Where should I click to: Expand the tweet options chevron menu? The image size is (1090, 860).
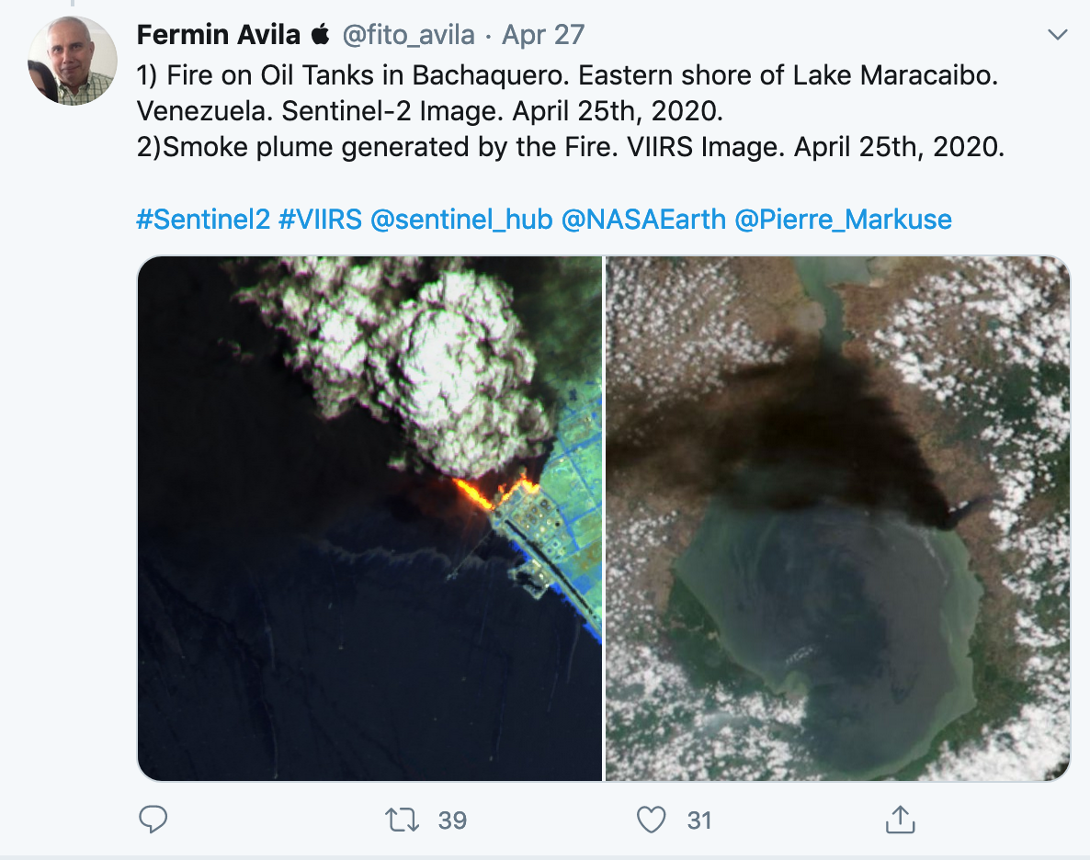pyautogui.click(x=1058, y=36)
